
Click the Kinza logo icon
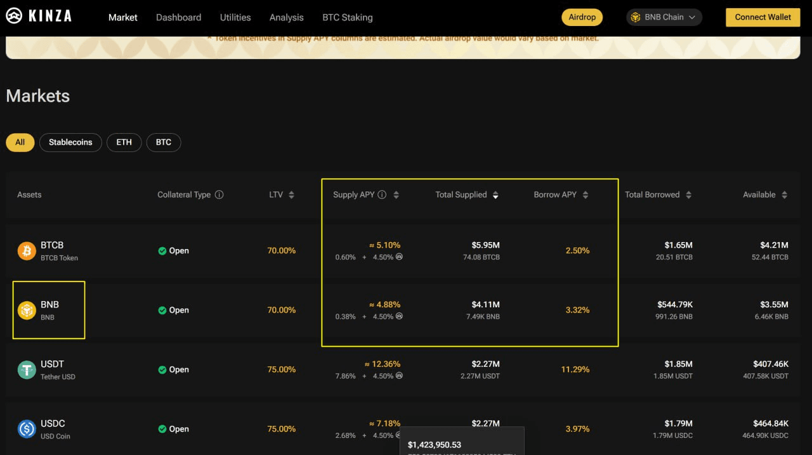[14, 16]
